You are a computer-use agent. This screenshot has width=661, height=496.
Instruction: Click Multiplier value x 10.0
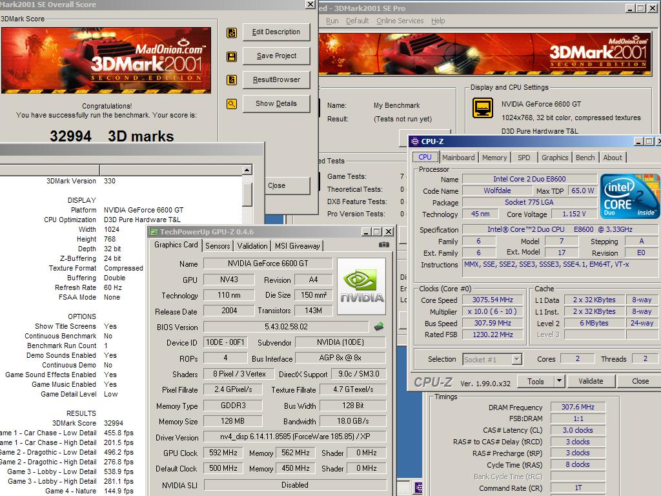[493, 312]
